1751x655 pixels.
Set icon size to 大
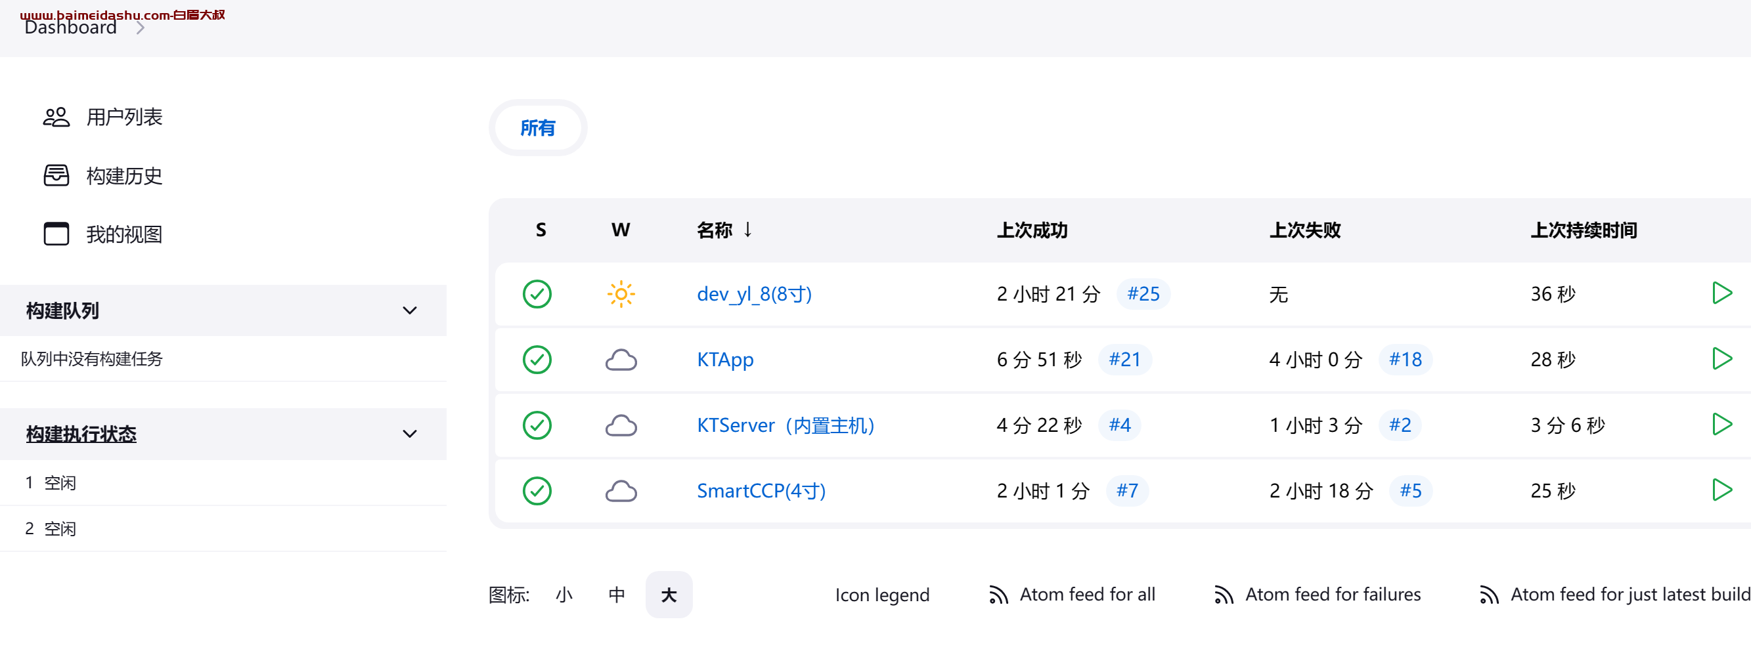(x=669, y=595)
